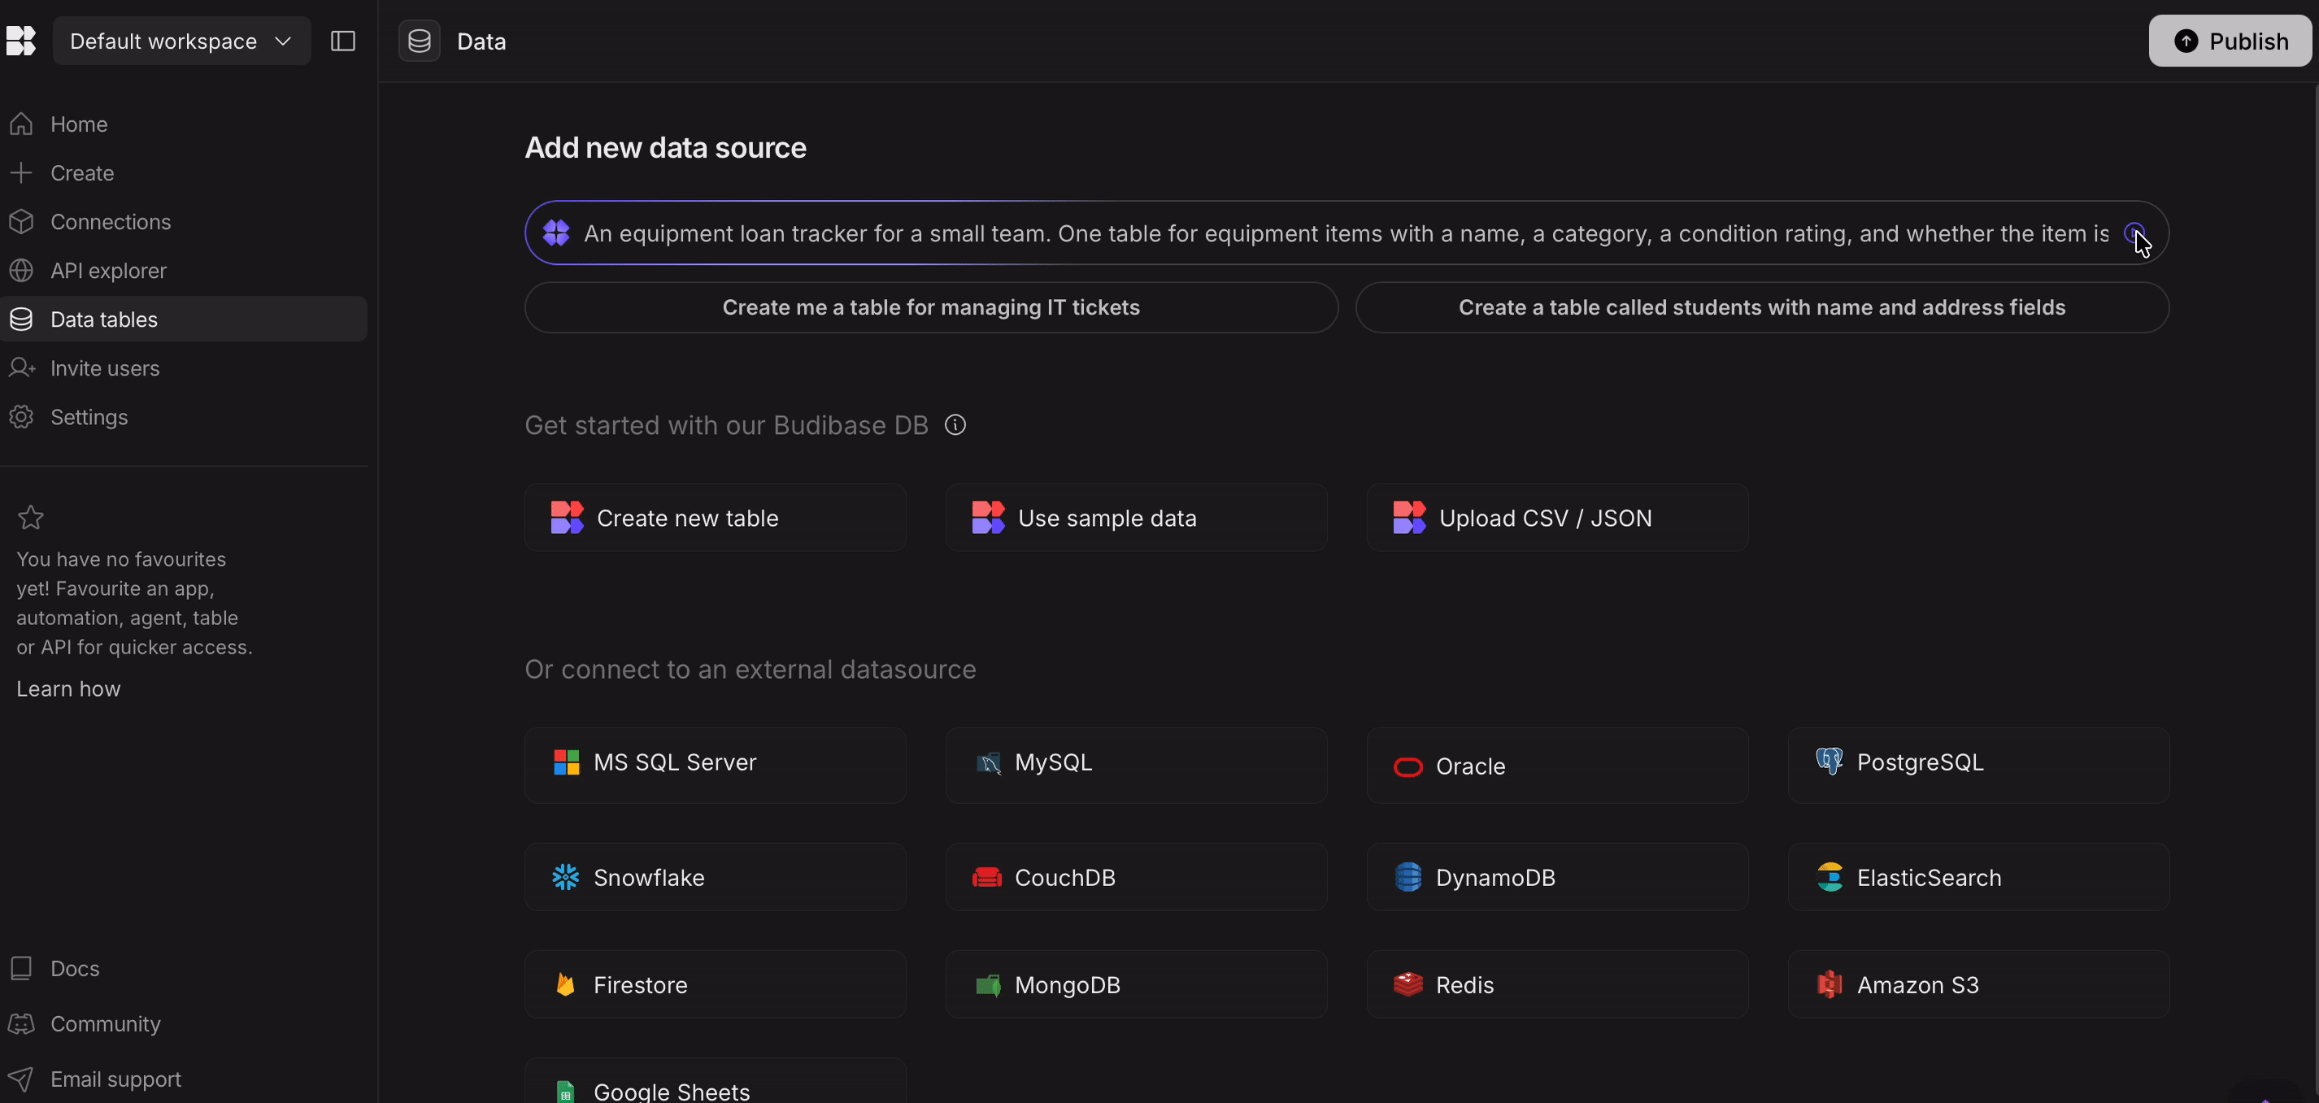Viewport: 2319px width, 1103px height.
Task: Click into the AI table prompt field
Action: coord(1346,233)
